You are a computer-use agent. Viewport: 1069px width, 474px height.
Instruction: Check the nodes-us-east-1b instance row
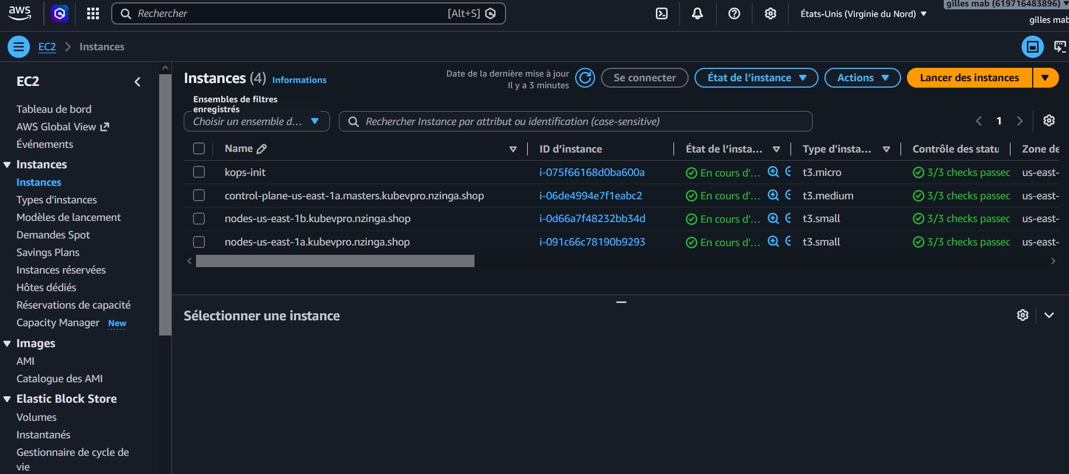199,219
